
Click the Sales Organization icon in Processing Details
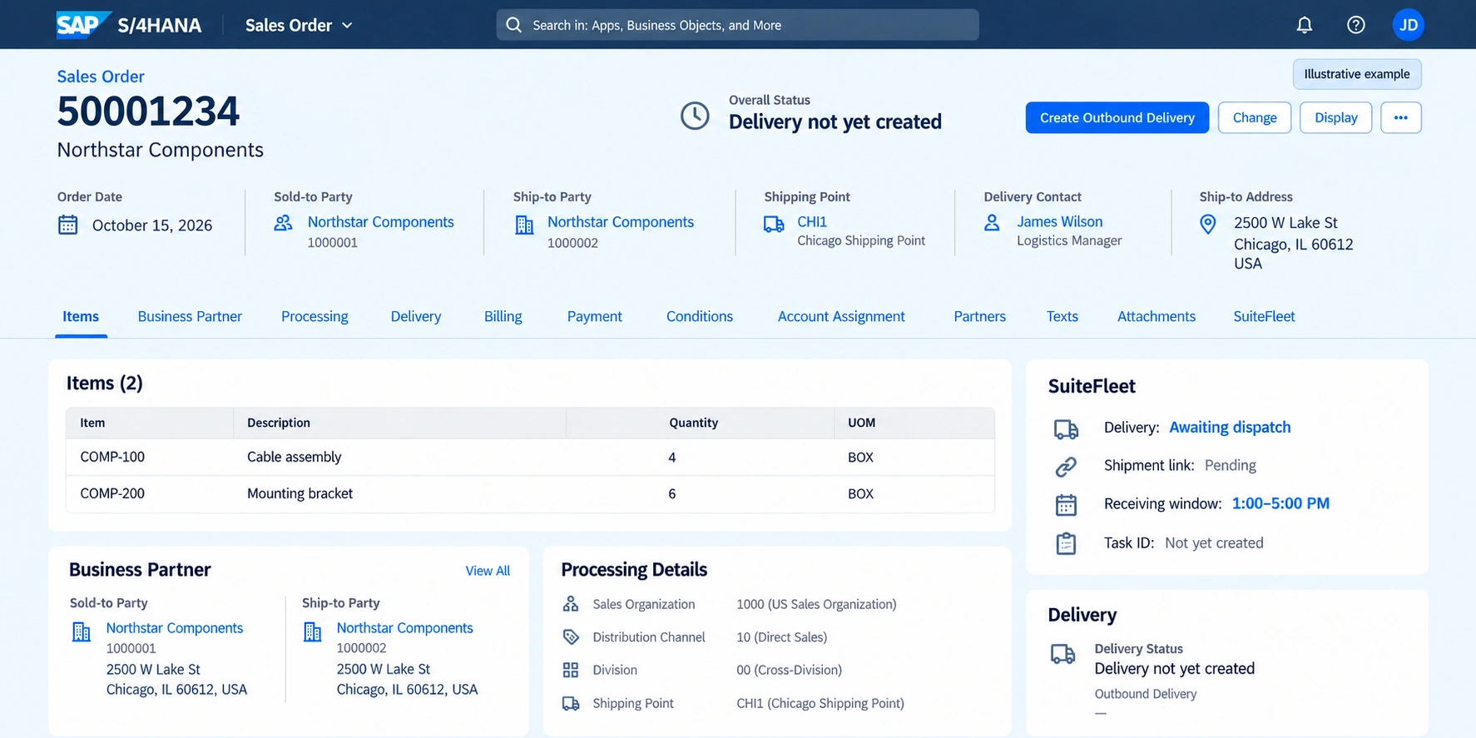(x=571, y=604)
